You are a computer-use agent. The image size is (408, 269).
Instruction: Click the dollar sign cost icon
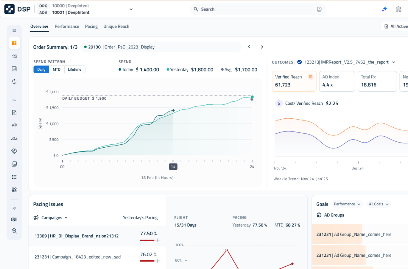(279, 103)
